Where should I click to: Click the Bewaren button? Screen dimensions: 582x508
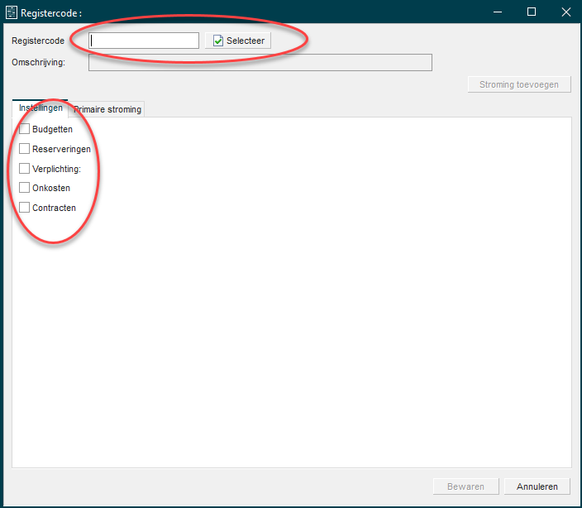[x=465, y=486]
